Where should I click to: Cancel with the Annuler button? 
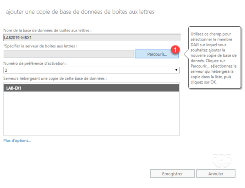[x=216, y=173]
